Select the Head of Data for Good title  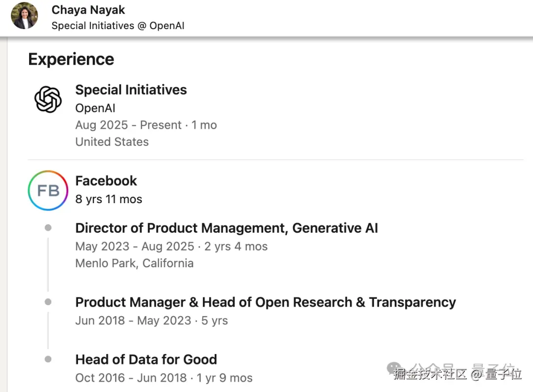pyautogui.click(x=146, y=359)
